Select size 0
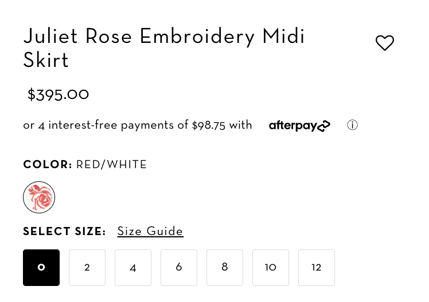 point(41,268)
